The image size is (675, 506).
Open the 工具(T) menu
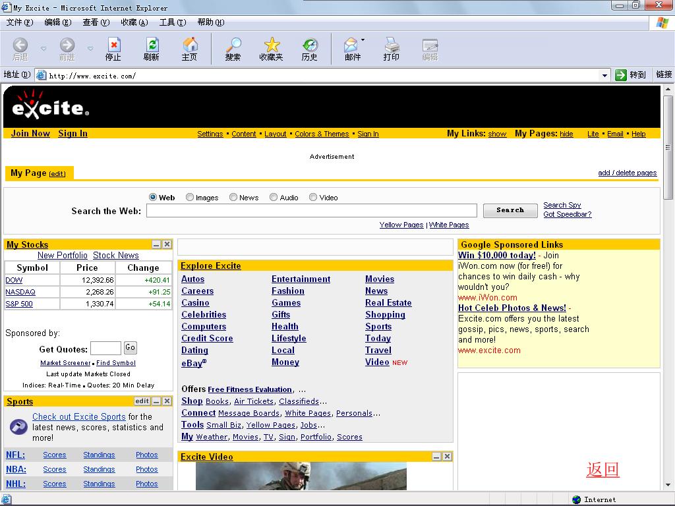pos(173,22)
